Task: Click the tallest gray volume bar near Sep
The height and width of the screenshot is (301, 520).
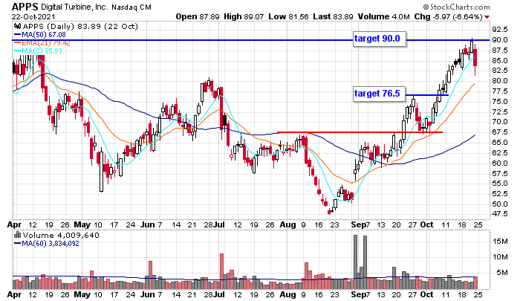Action: (x=356, y=262)
